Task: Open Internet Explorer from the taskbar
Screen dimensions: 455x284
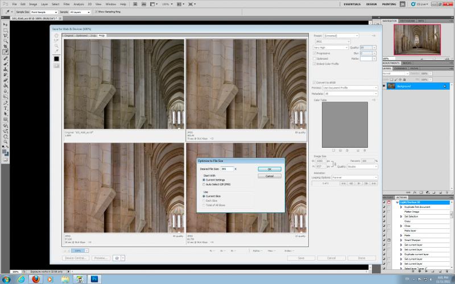Action: coord(21,279)
